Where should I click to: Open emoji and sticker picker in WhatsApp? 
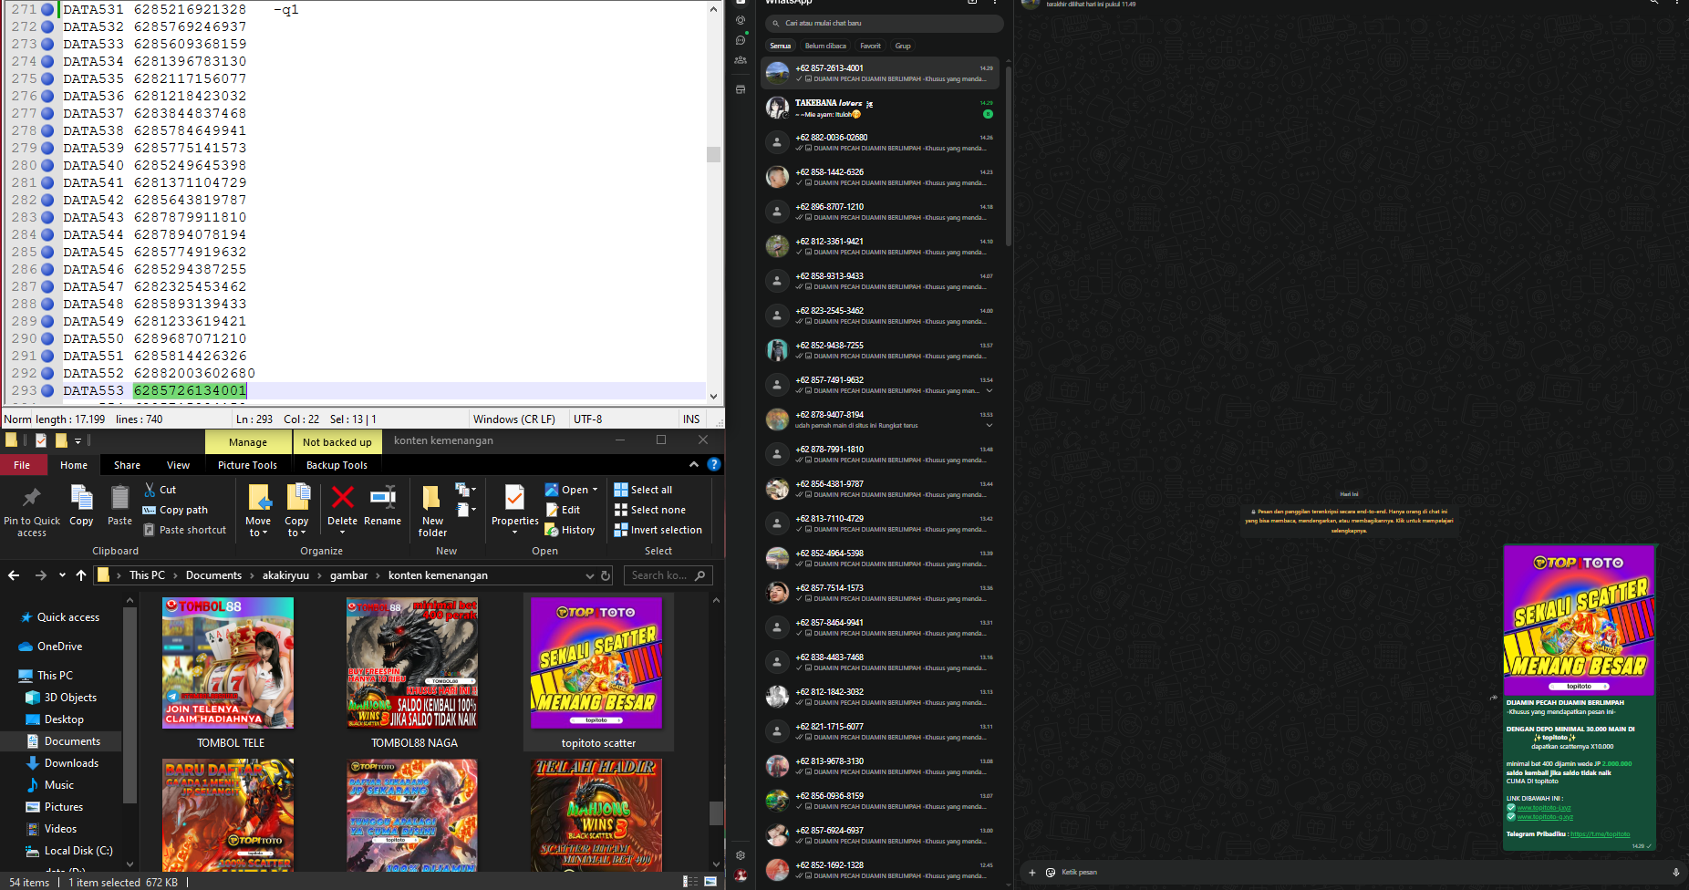(1051, 873)
